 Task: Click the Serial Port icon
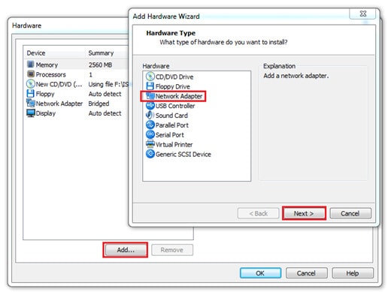(x=150, y=134)
